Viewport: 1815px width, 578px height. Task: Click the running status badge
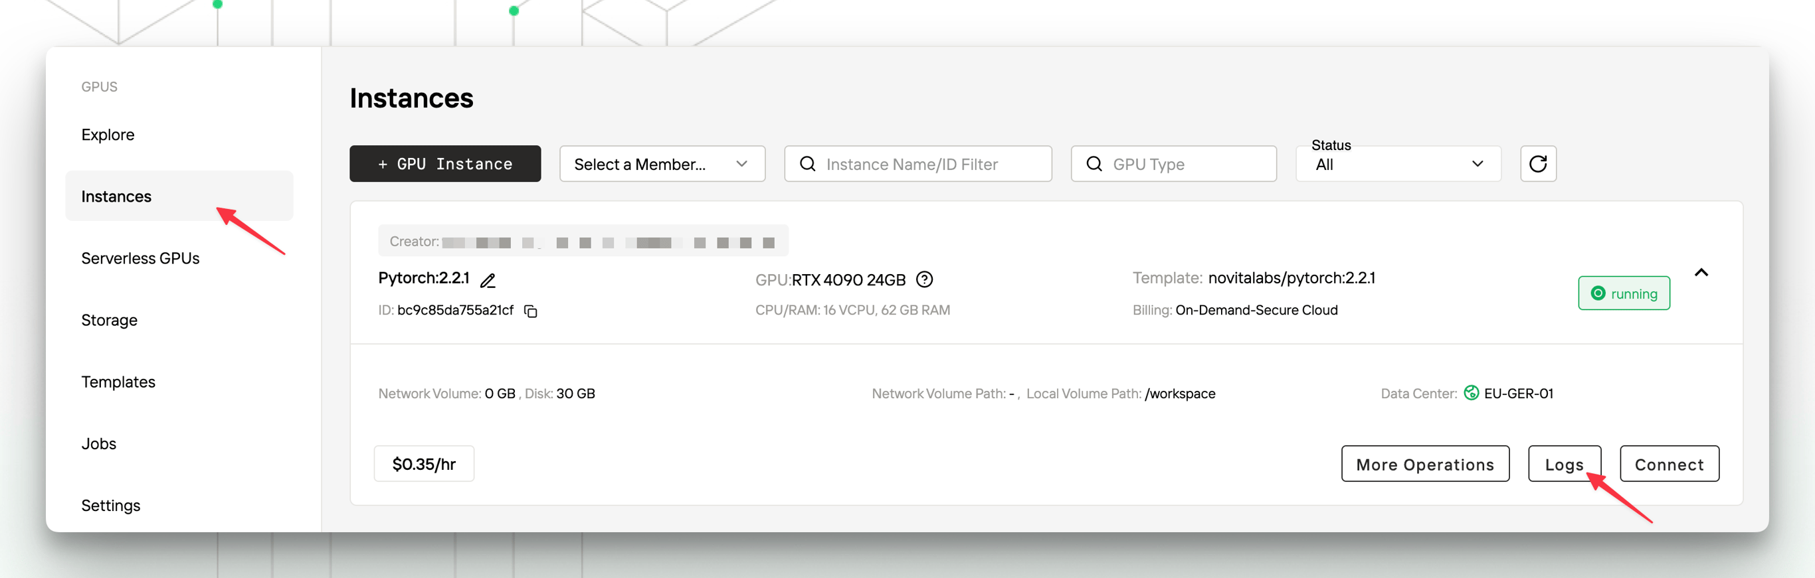(x=1624, y=293)
